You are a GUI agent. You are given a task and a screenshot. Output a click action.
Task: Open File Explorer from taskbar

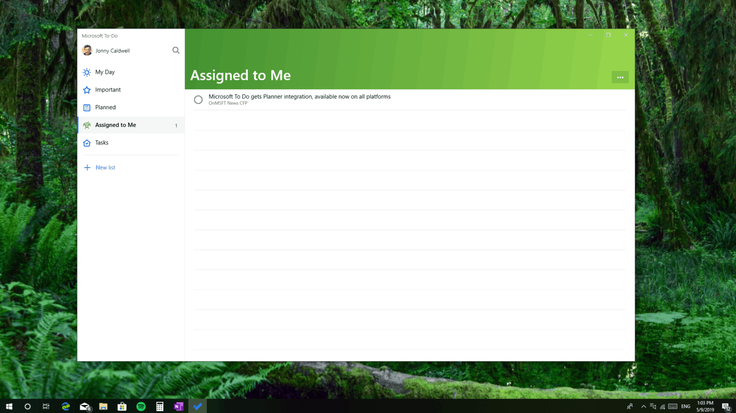[103, 407]
